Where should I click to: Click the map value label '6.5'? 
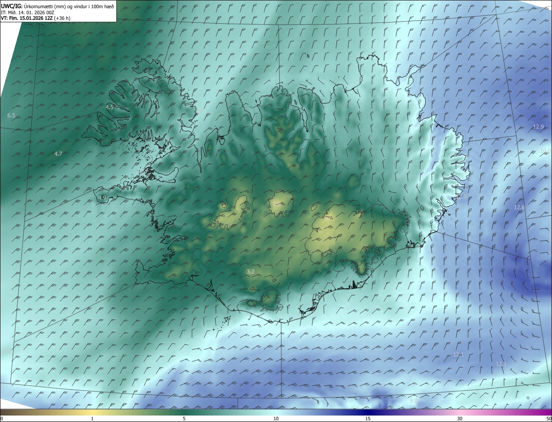click(12, 116)
